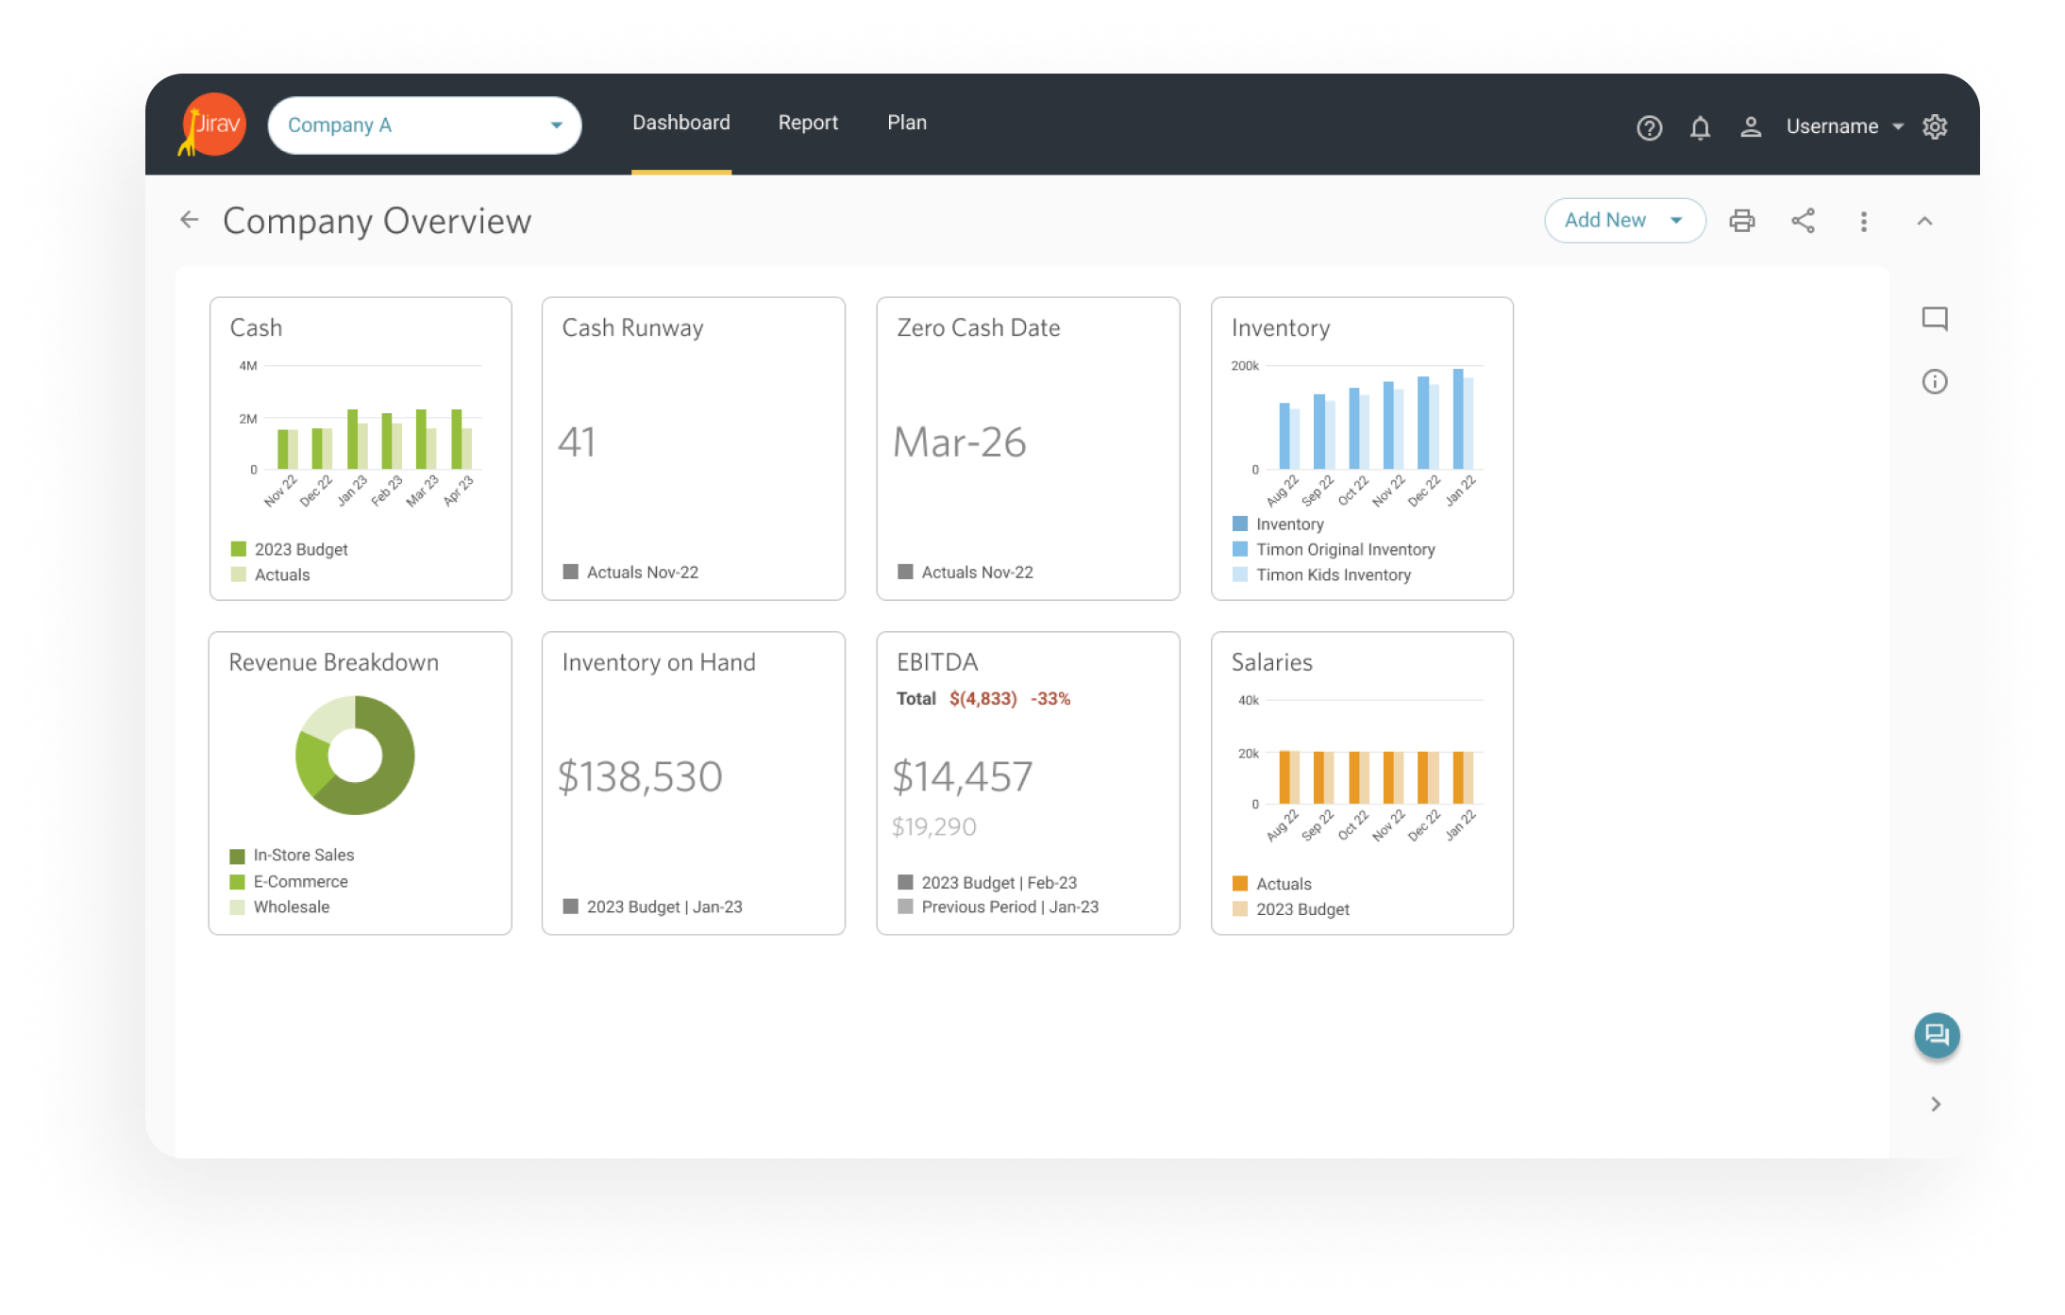
Task: Open the notifications bell
Action: [x=1700, y=127]
